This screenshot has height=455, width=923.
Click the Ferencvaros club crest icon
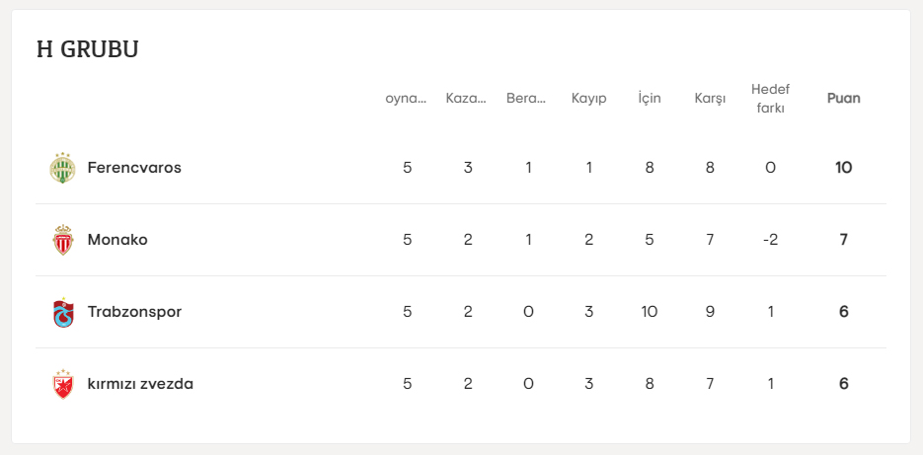click(x=63, y=168)
